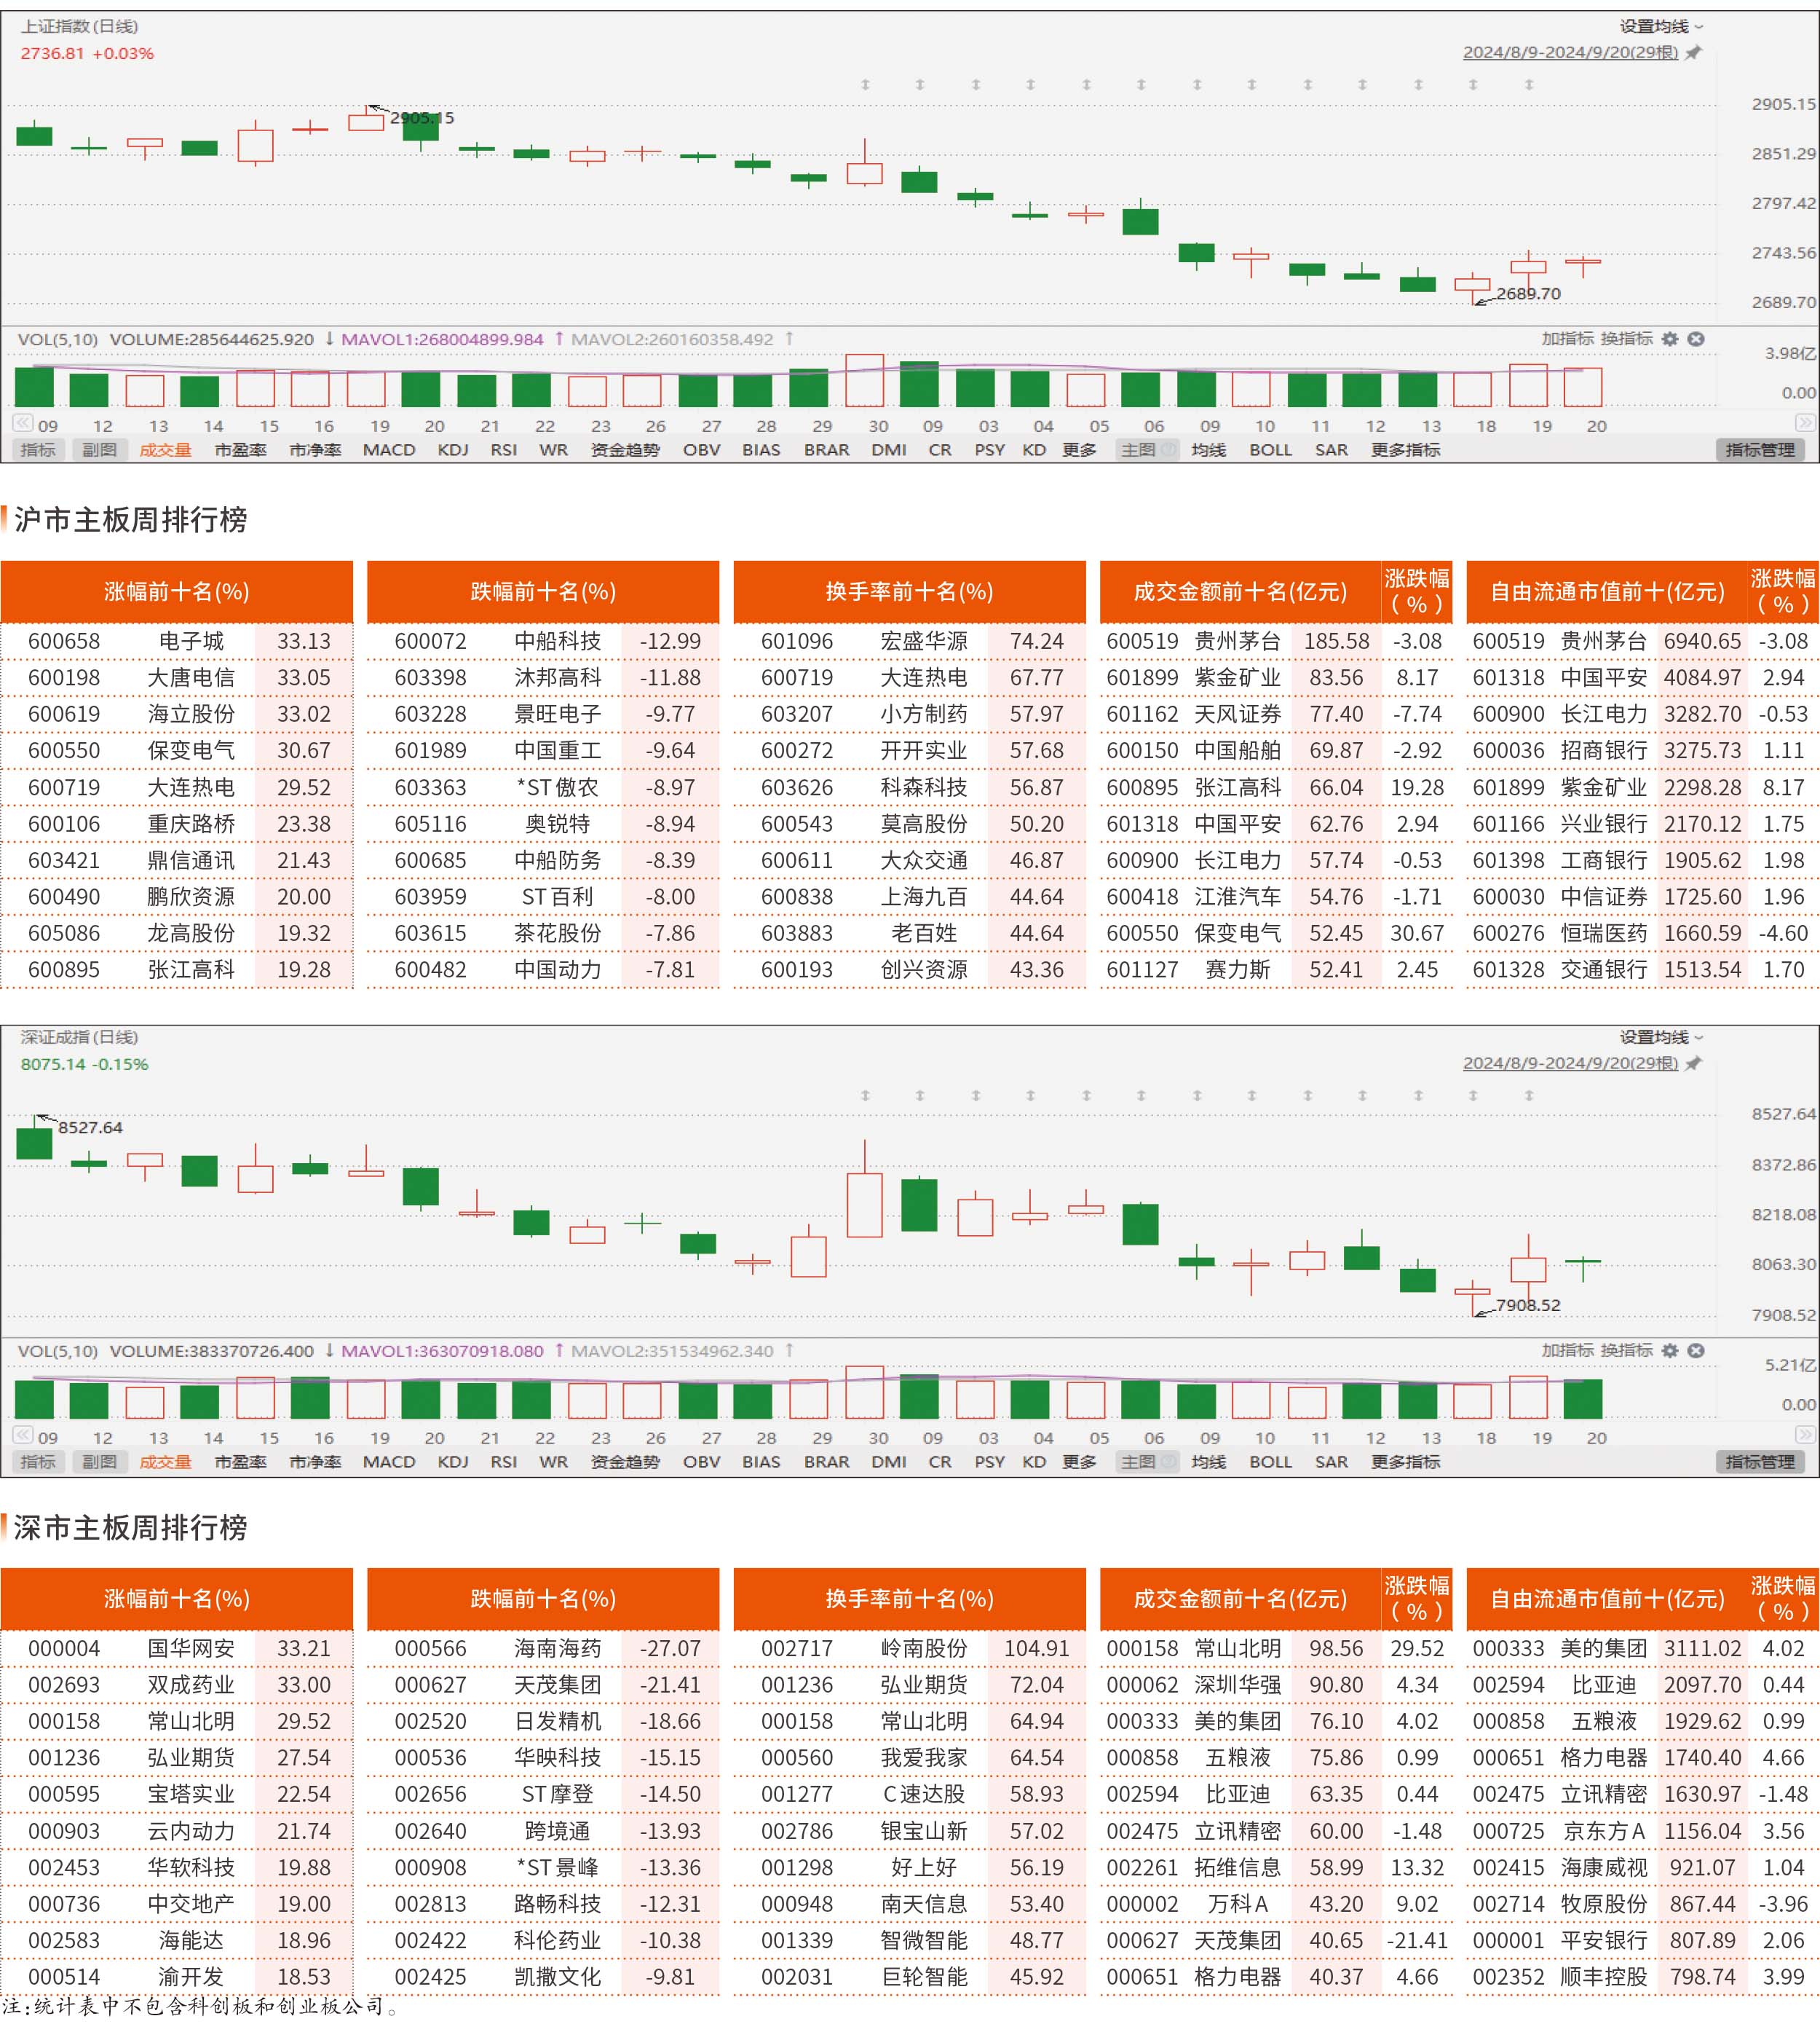Apply SAR overlay on Shenzhen main chart

pyautogui.click(x=1331, y=1462)
